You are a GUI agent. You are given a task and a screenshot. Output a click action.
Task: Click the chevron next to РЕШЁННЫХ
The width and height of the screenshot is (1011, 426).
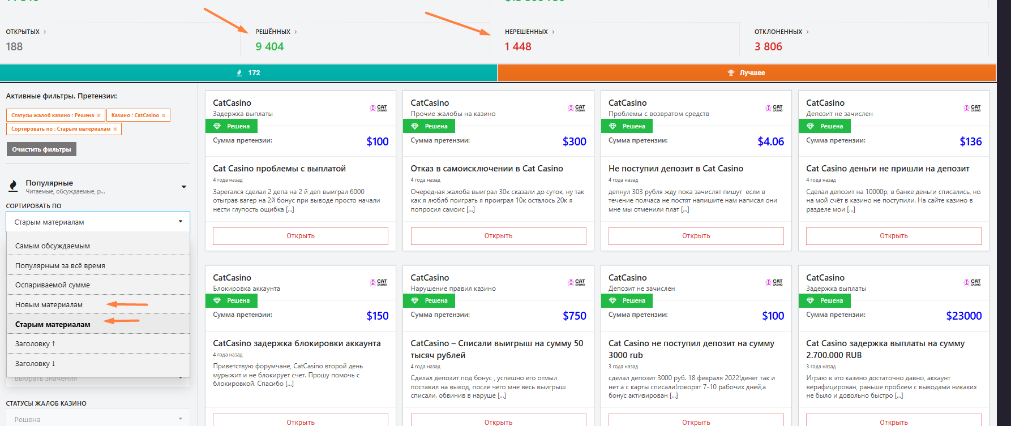point(295,32)
